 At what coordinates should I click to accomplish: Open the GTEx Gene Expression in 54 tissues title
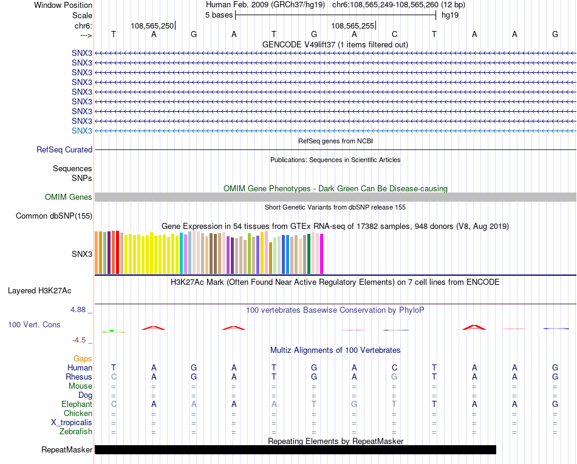(335, 226)
